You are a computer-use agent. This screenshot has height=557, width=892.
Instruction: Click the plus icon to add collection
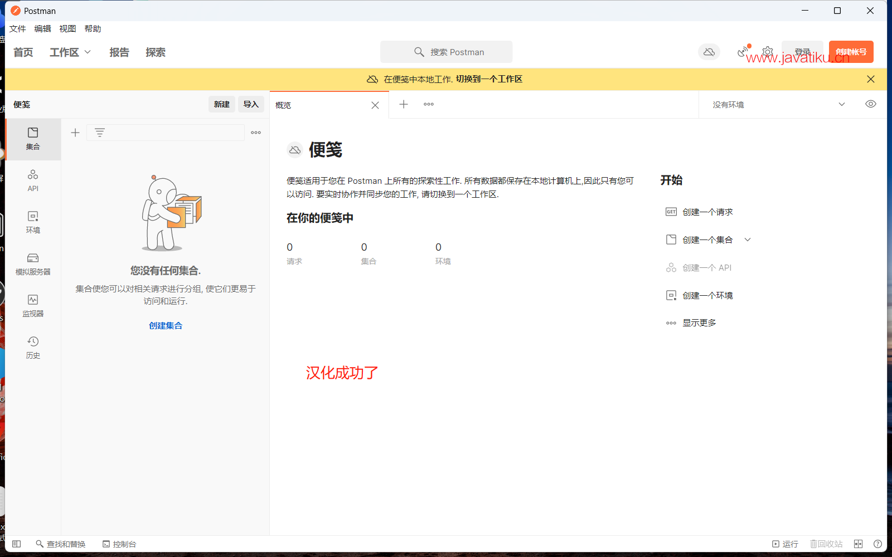75,133
